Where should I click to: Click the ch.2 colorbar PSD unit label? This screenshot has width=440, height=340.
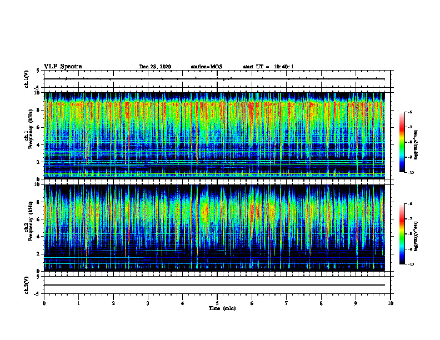(416, 236)
